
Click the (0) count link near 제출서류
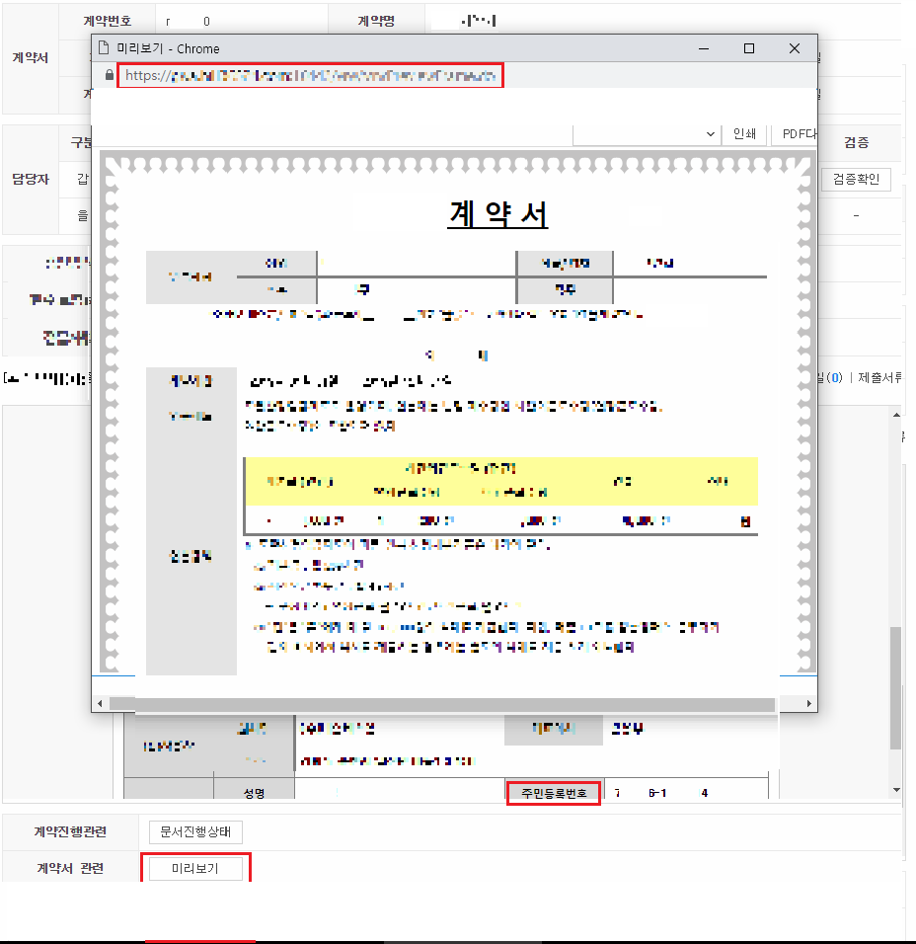[x=834, y=377]
